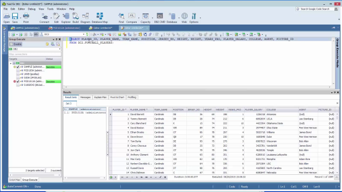
Task: Click the Filter connections input field
Action: [35, 54]
